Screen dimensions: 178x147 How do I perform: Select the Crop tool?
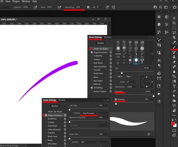point(174,23)
